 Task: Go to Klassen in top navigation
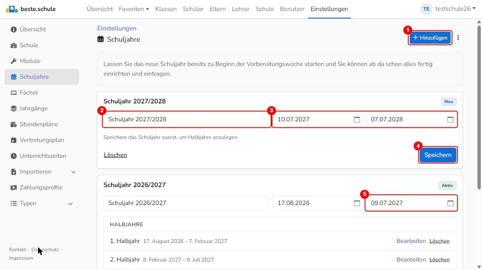click(166, 9)
